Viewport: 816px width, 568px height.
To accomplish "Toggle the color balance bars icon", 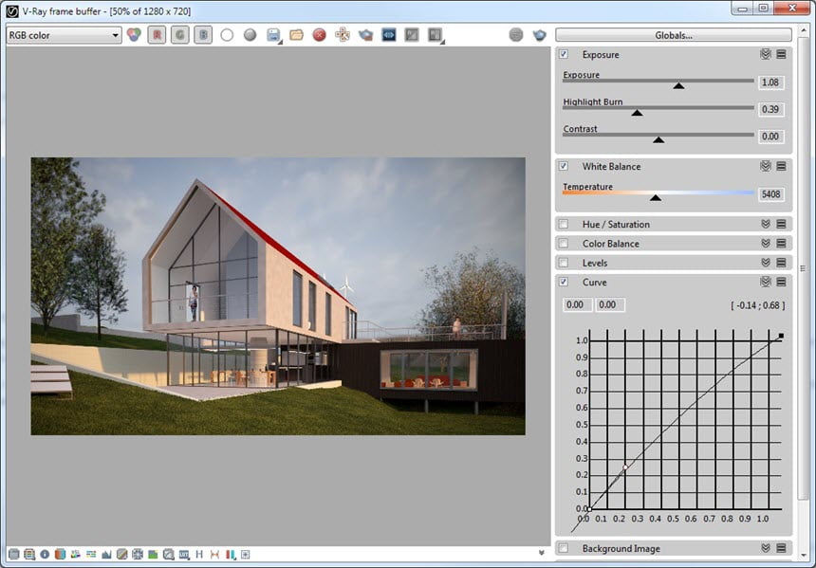I will (x=91, y=554).
